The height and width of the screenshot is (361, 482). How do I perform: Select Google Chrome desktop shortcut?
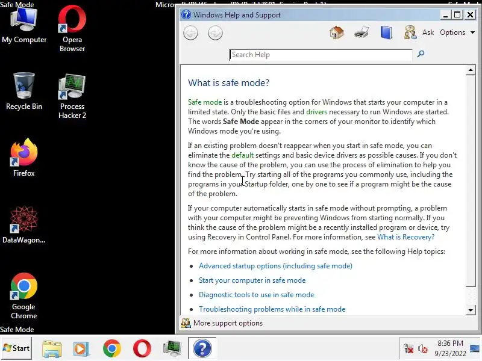24,296
